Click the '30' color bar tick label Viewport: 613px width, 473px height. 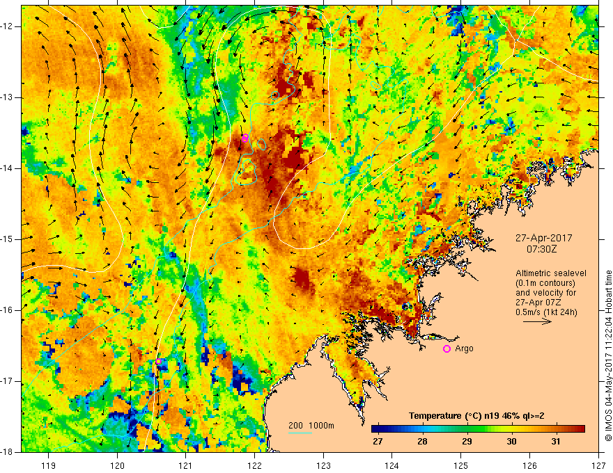[x=511, y=442]
